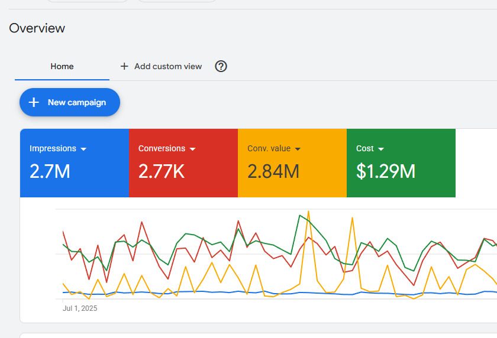This screenshot has width=497, height=338.
Task: Click the plus icon beside Add custom view
Action: point(124,66)
